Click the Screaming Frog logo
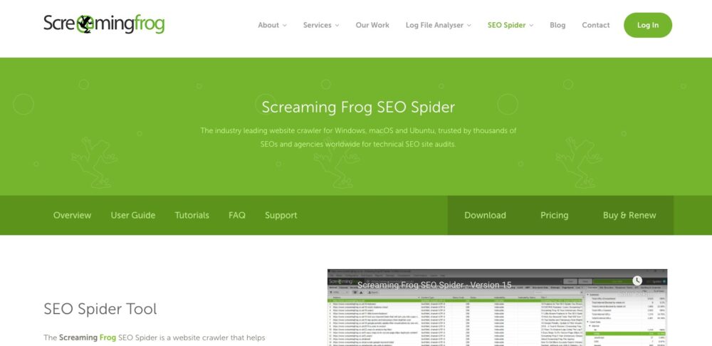The height and width of the screenshot is (346, 712). point(104,24)
